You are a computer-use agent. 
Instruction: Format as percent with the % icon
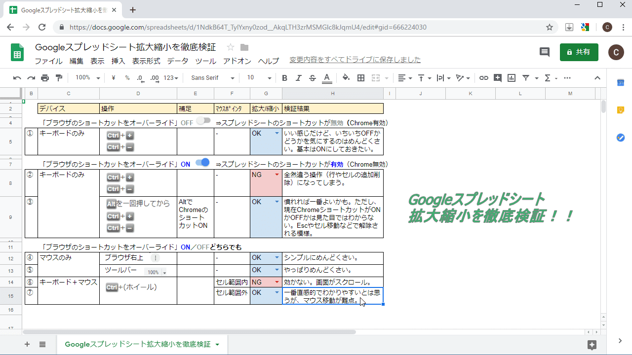[127, 78]
